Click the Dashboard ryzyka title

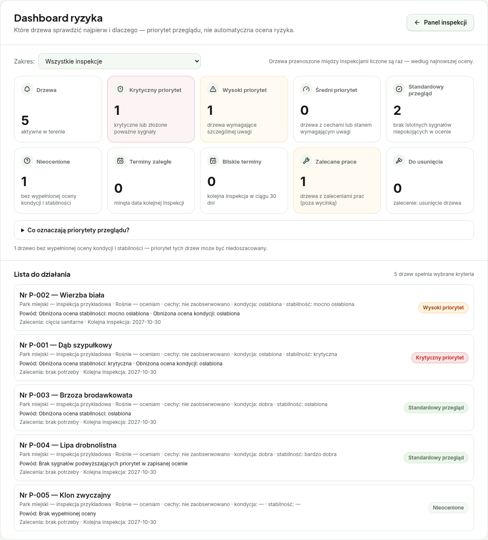tap(58, 18)
